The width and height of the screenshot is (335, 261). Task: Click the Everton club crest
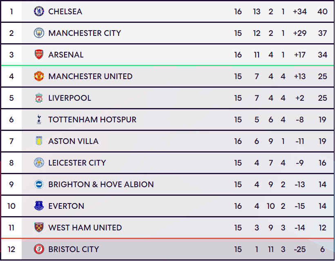coord(39,206)
